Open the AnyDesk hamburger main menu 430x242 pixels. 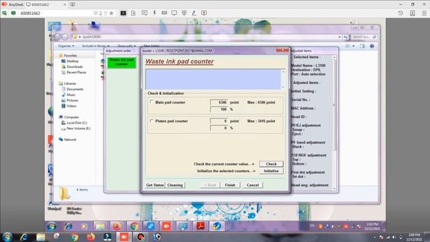coord(424,13)
